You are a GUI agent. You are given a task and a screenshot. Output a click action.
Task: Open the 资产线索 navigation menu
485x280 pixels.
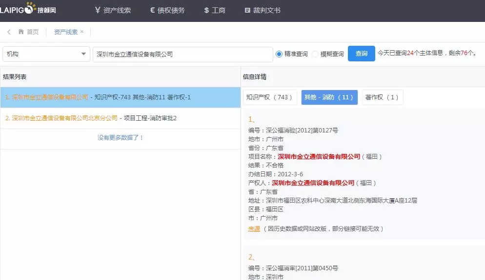point(113,11)
